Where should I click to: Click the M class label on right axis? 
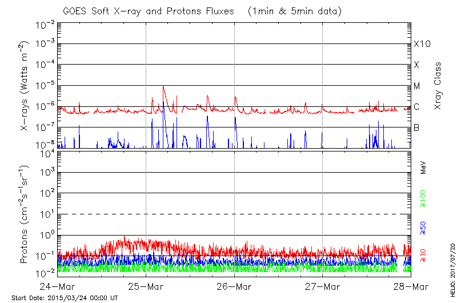pyautogui.click(x=417, y=86)
